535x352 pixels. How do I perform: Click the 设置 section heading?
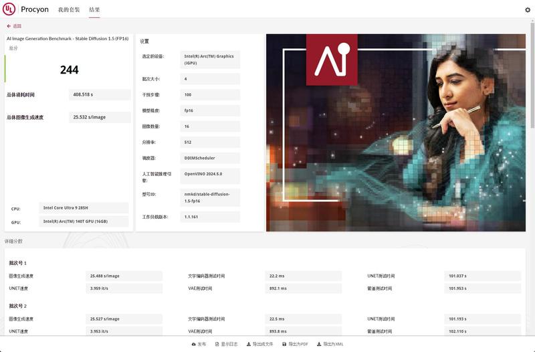(144, 41)
